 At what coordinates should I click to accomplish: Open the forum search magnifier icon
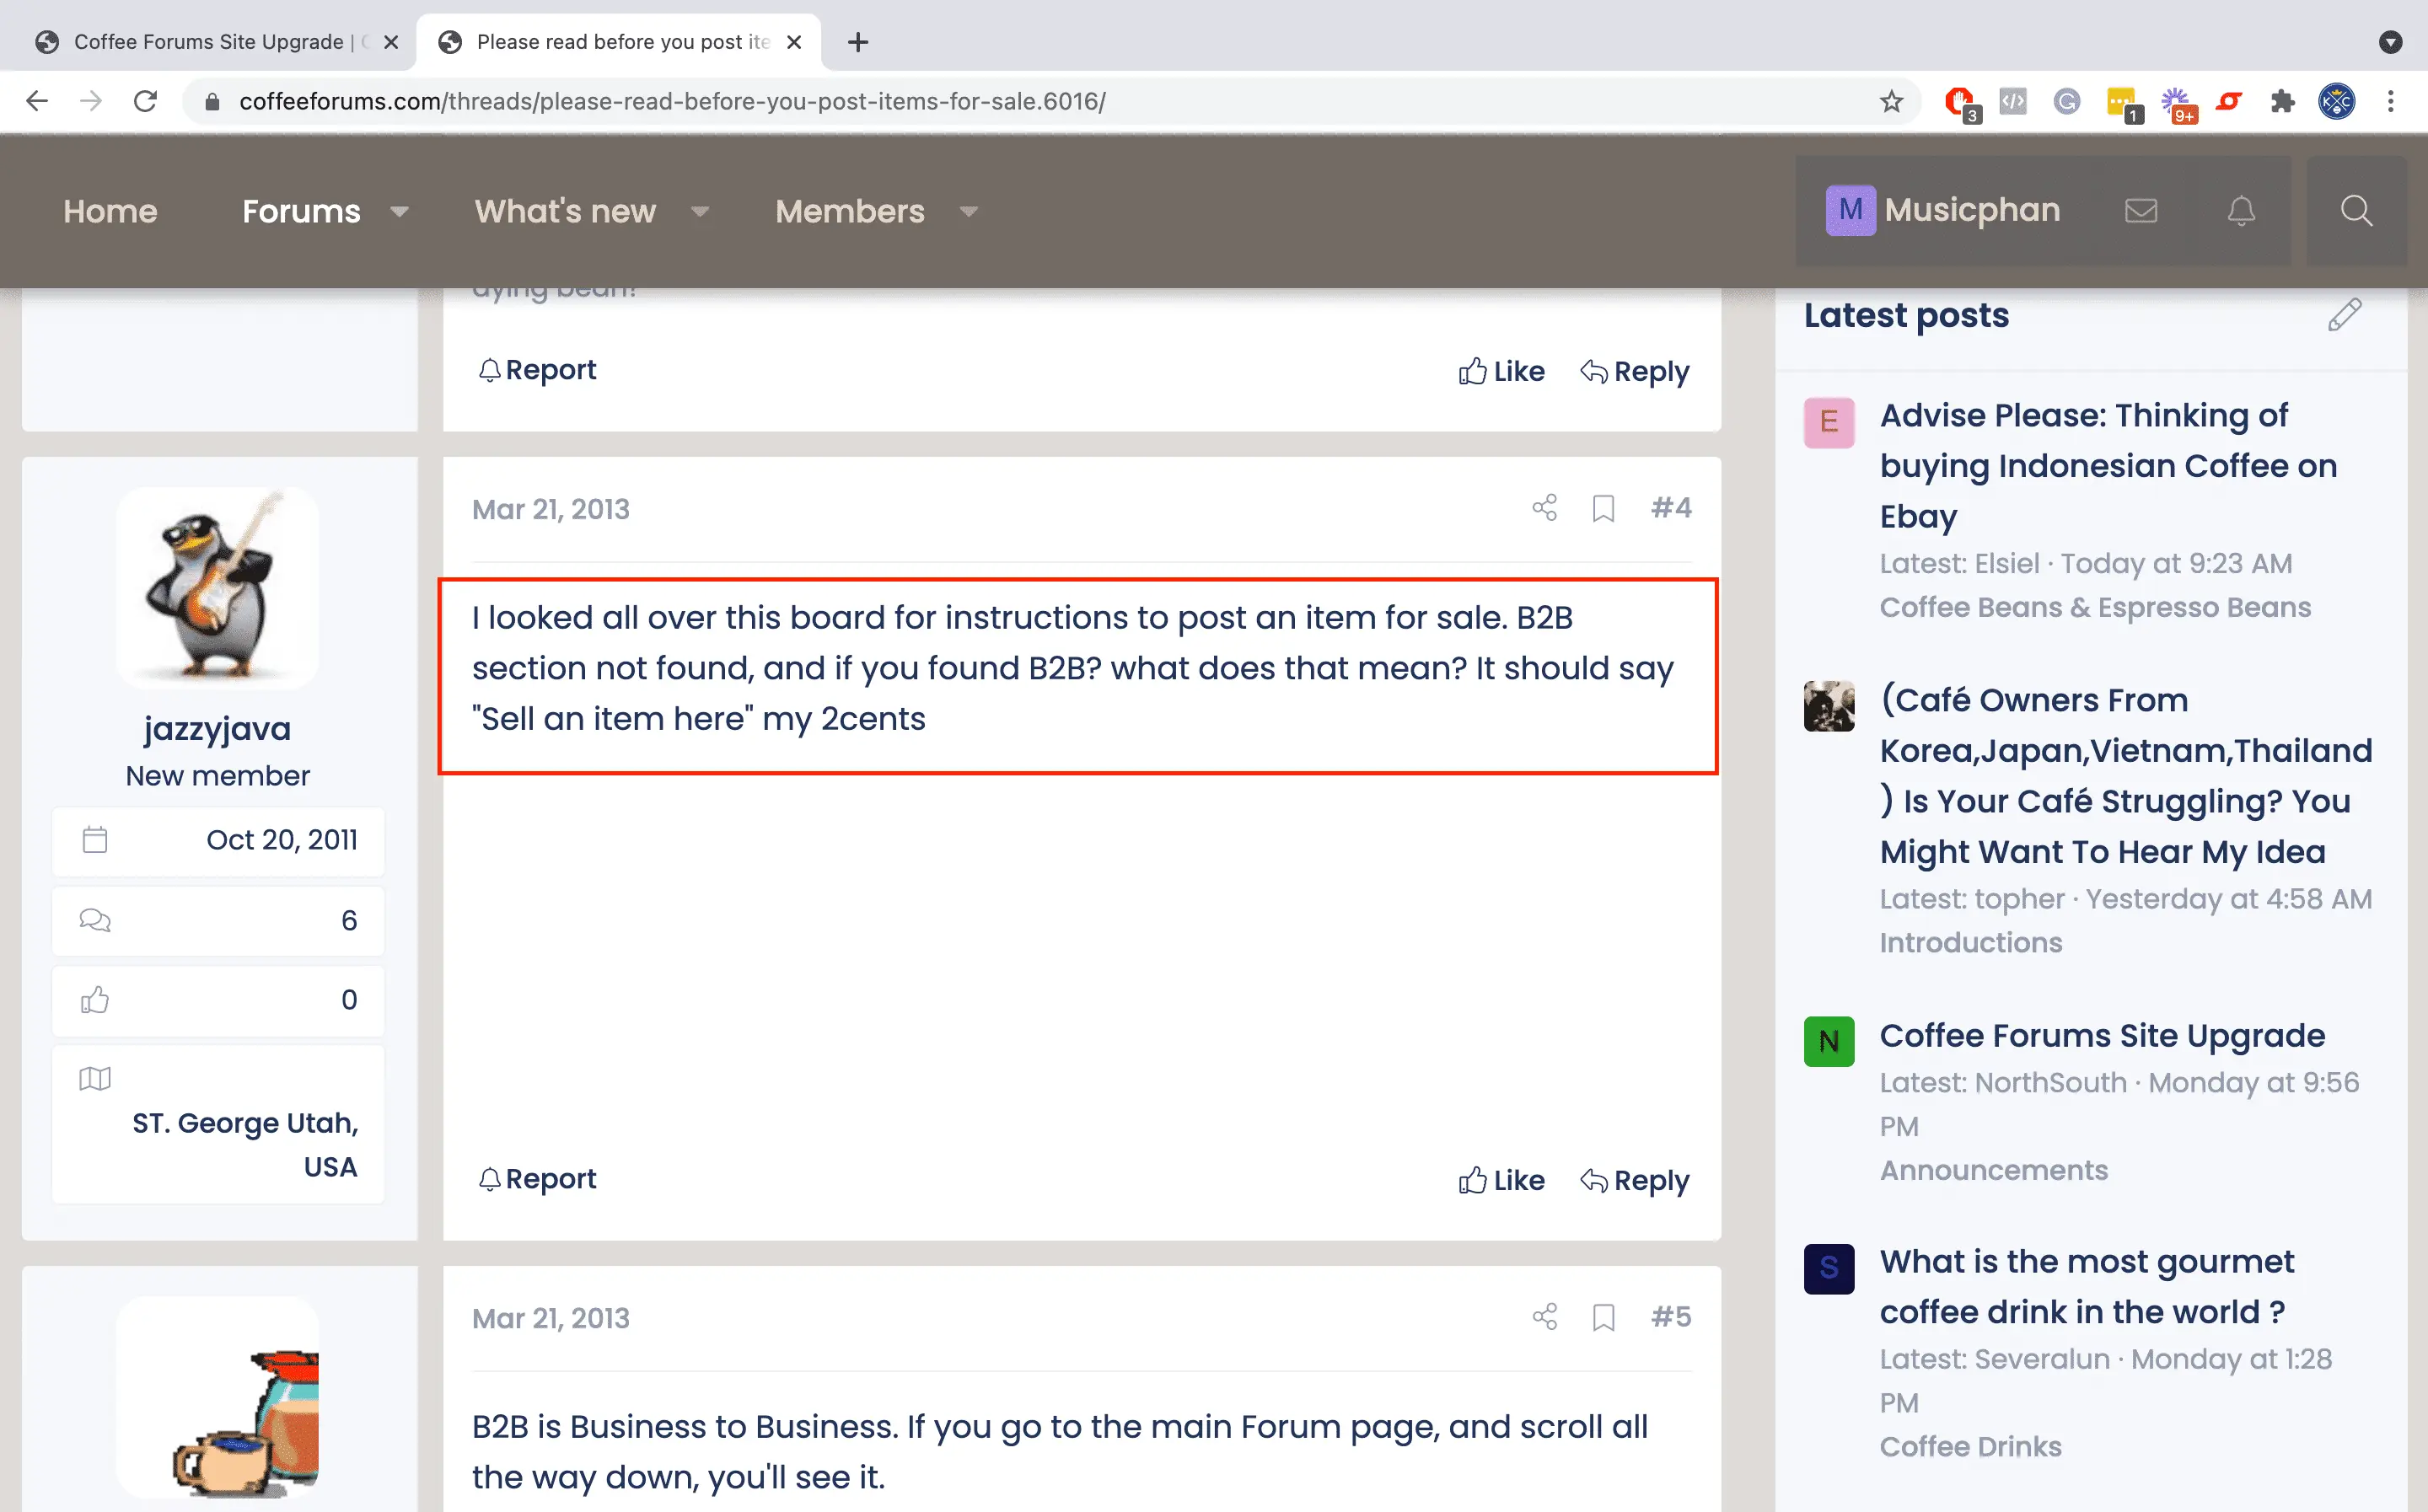[2356, 211]
